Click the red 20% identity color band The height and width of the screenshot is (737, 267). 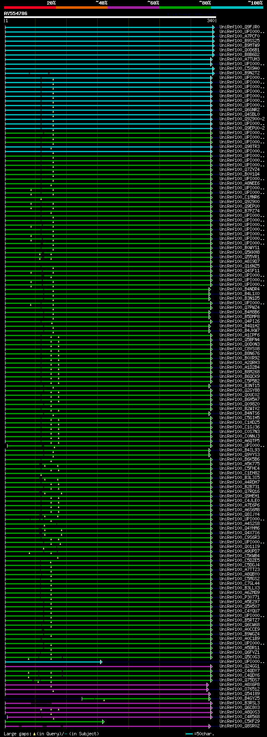click(30, 7)
